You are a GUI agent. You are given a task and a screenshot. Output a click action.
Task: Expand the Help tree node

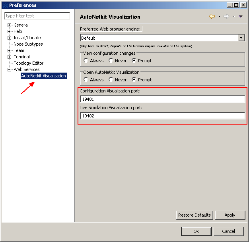pos(10,31)
